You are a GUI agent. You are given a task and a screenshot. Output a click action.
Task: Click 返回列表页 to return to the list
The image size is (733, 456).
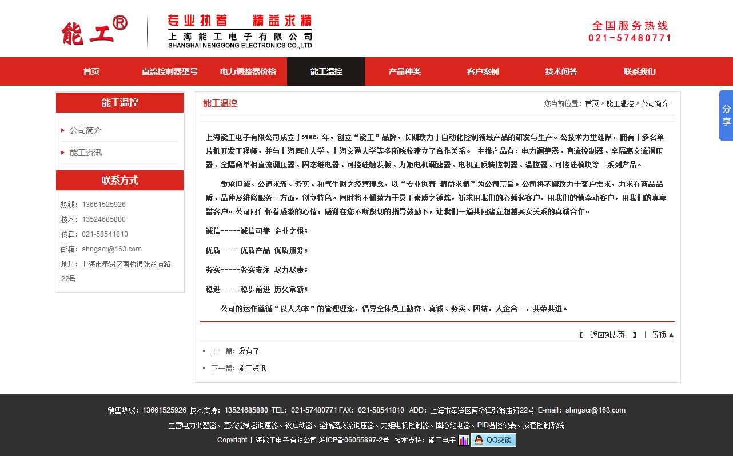pos(607,335)
